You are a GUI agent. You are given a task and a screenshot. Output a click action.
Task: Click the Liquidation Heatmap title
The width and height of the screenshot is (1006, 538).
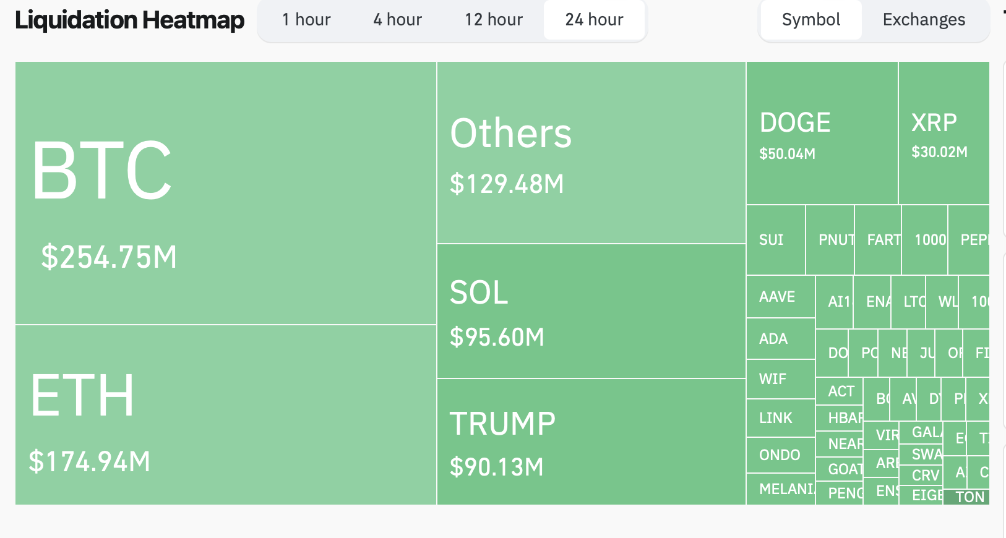pyautogui.click(x=130, y=20)
